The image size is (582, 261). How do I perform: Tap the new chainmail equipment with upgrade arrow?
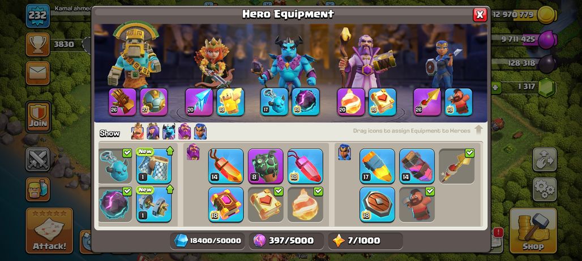pos(153,166)
